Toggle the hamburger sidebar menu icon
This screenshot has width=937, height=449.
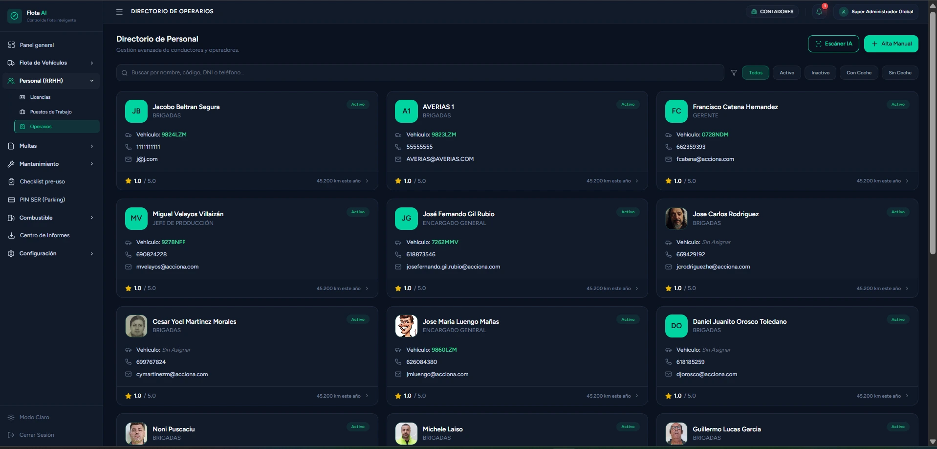tap(119, 11)
